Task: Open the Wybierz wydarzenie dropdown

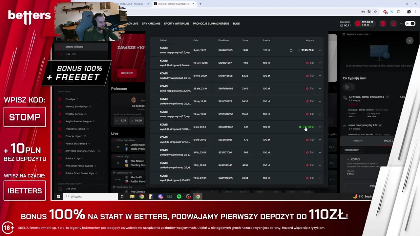Action: (x=359, y=34)
